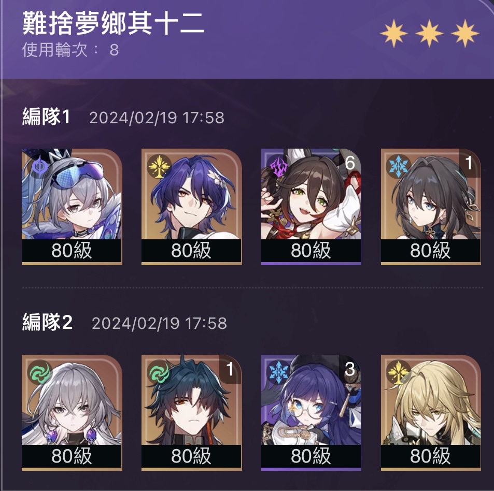Image resolution: width=494 pixels, height=491 pixels.
Task: Click Pela's eidolon level 3 badge
Action: [x=350, y=369]
